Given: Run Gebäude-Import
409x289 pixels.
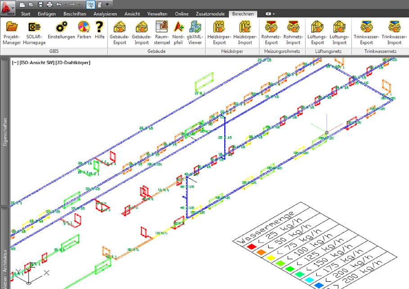Looking at the screenshot, I should [x=141, y=33].
